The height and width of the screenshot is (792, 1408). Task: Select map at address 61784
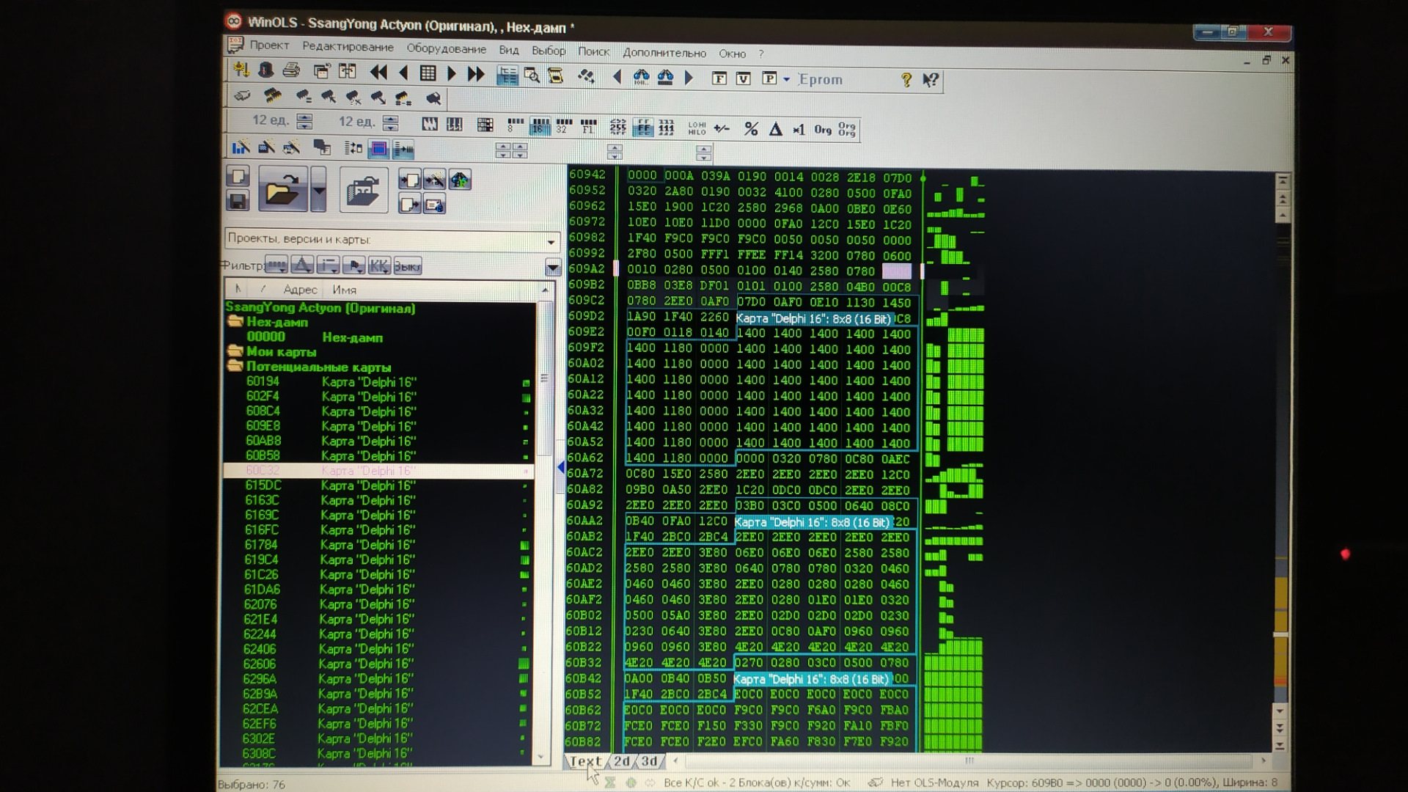pos(380,545)
